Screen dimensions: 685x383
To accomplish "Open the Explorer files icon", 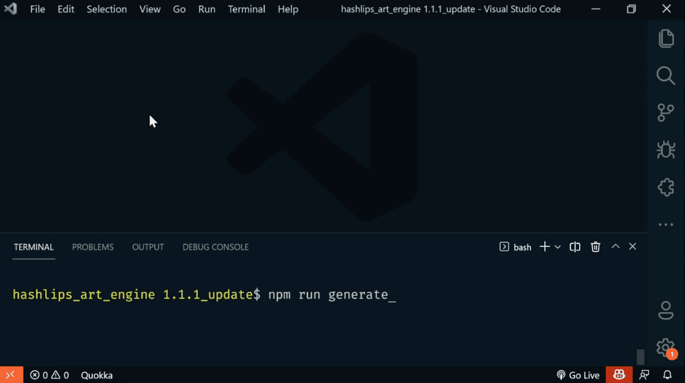I will [x=666, y=39].
